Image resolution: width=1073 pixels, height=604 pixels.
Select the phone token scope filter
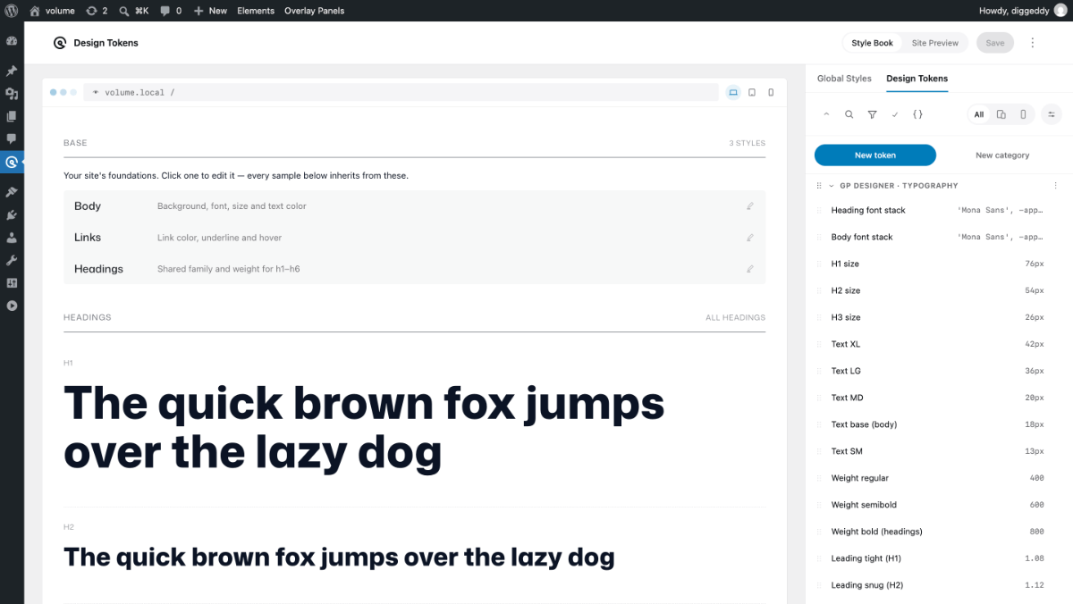click(1024, 114)
